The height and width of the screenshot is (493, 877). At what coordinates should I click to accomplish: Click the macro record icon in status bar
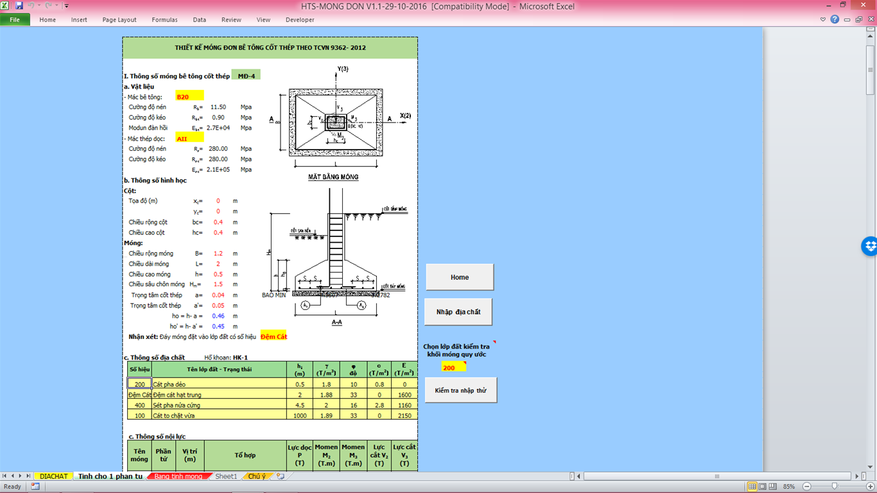(x=35, y=487)
